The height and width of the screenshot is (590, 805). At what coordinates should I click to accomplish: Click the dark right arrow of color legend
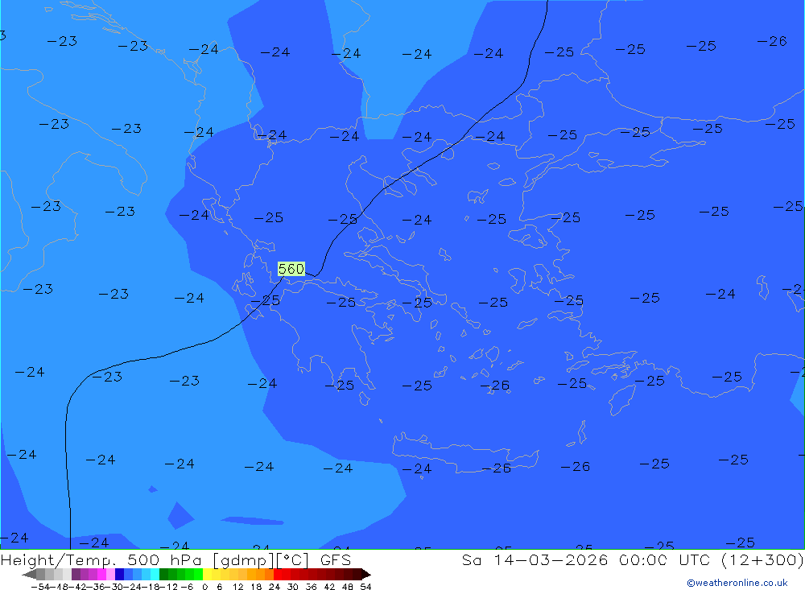point(366,574)
